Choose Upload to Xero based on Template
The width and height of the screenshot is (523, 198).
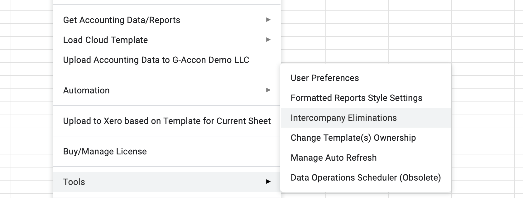click(167, 121)
